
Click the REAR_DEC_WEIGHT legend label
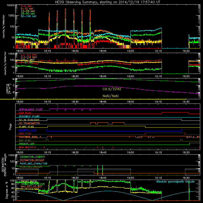(x=31, y=167)
